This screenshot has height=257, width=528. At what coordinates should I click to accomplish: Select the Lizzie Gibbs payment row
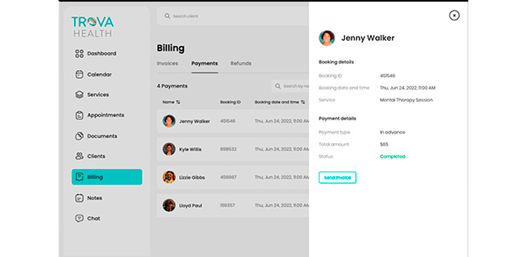[x=233, y=177]
